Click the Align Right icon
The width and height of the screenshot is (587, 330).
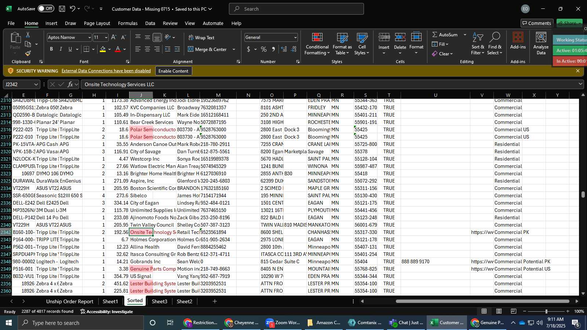tap(157, 49)
